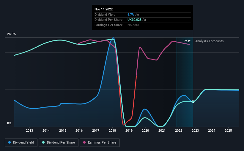
Task: Toggle the Dividend Yield legend button
Action: [21, 143]
